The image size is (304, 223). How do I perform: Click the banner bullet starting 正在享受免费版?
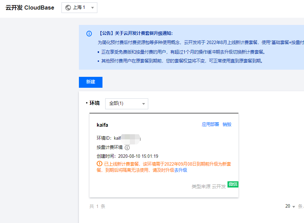pyautogui.click(x=183, y=52)
